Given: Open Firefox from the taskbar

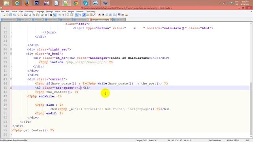Looking at the screenshot, I should [x=27, y=3].
